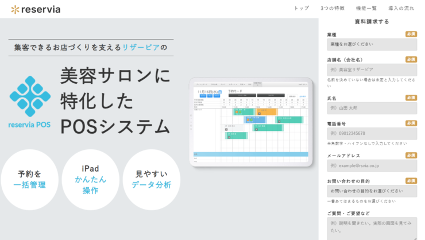Focus the 氏名 input field
The height and width of the screenshot is (240, 425).
point(372,108)
